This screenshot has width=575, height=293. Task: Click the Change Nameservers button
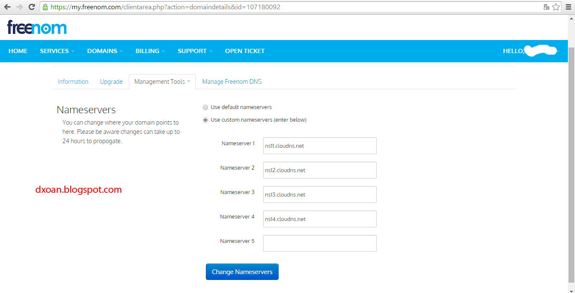[x=242, y=272]
